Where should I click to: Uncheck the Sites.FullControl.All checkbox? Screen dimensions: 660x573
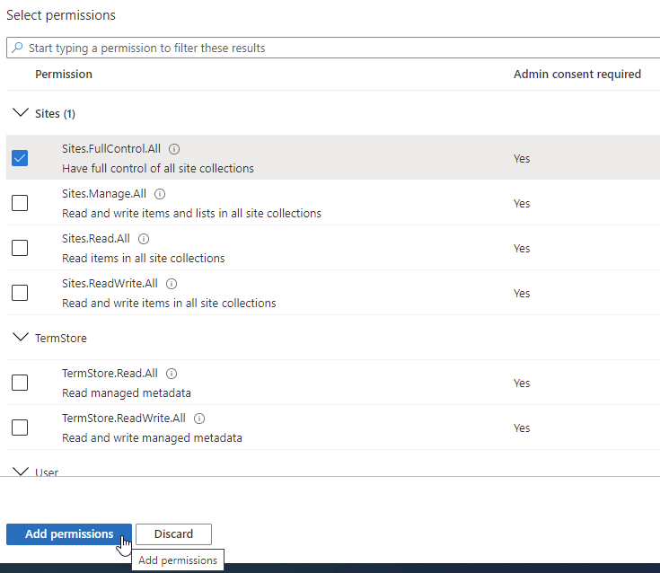coord(20,158)
